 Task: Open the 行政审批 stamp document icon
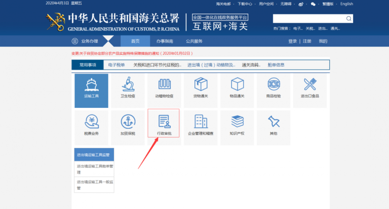(164, 122)
